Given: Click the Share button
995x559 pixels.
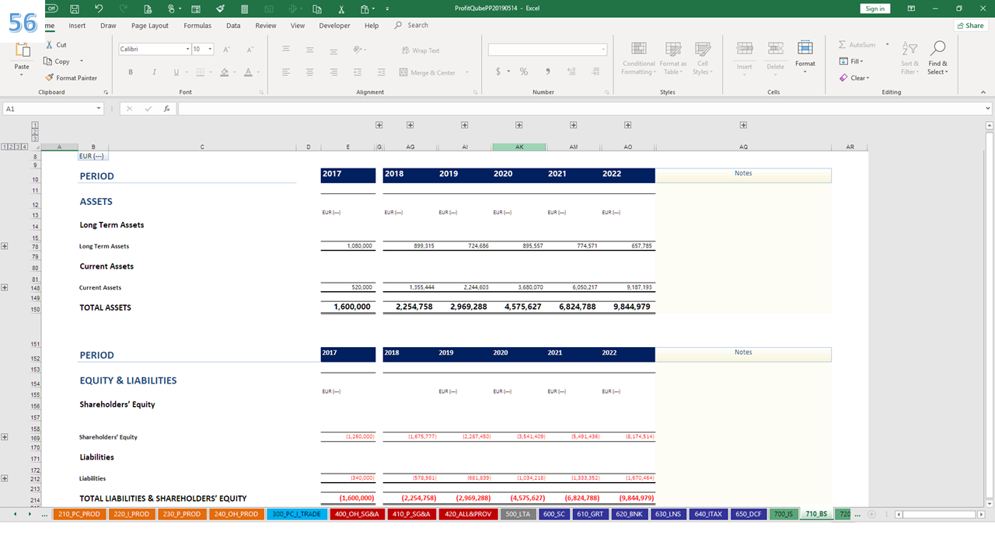Looking at the screenshot, I should [x=970, y=26].
